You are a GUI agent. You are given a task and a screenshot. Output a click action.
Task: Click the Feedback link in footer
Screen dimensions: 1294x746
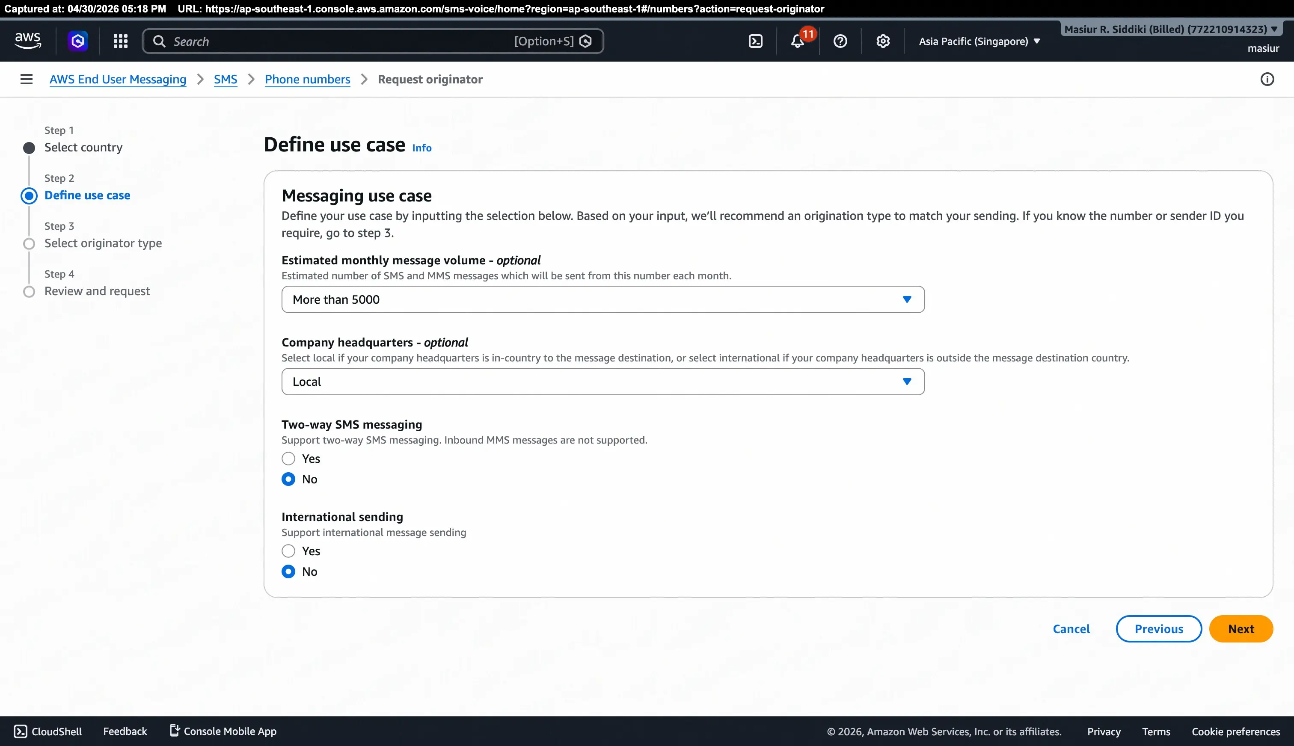(x=125, y=731)
